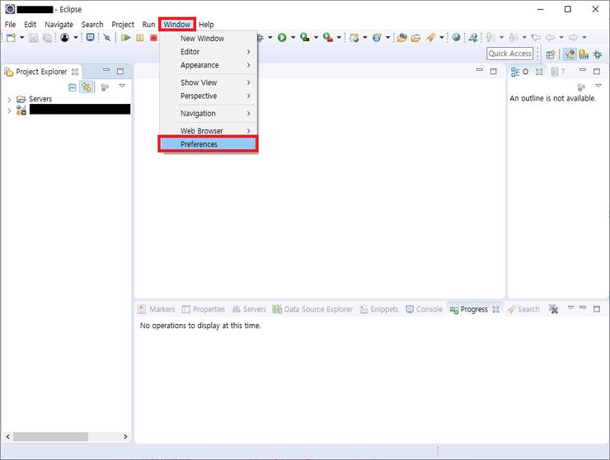Select Preferences from the Window menu
This screenshot has height=460, width=610.
(199, 144)
